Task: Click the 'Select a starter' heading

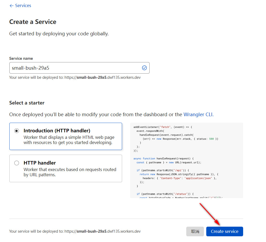Action: click(x=27, y=103)
